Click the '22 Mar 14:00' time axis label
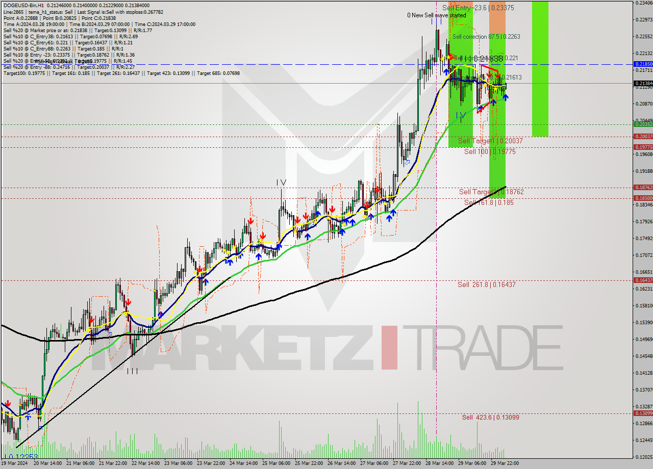The width and height of the screenshot is (653, 469). 146,463
